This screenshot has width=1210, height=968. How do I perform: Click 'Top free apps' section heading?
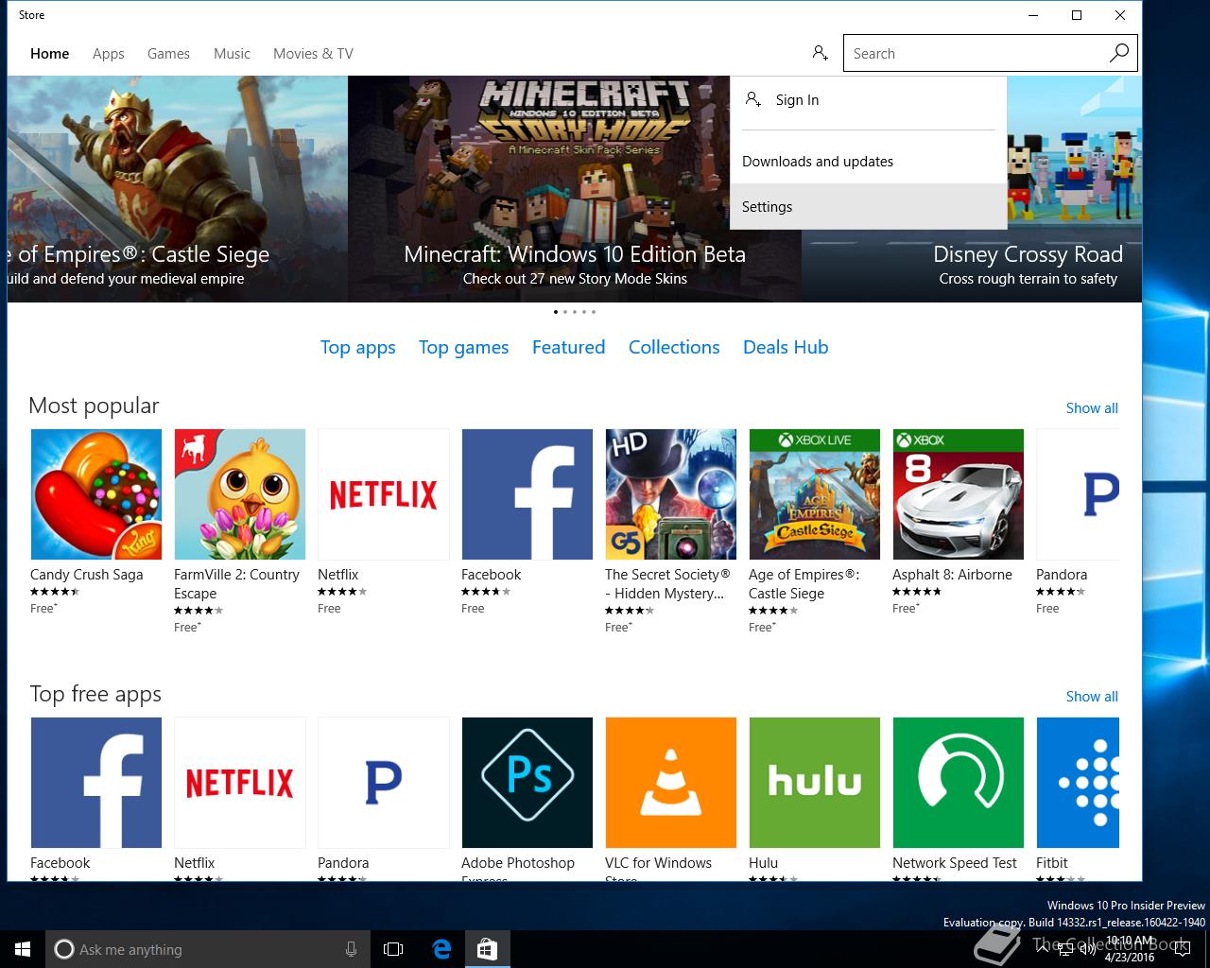pyautogui.click(x=95, y=694)
